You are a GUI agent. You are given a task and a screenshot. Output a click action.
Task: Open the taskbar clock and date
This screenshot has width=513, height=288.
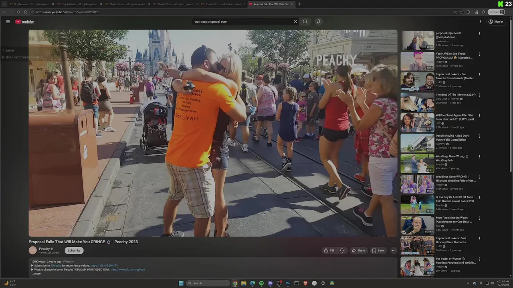[503, 283]
